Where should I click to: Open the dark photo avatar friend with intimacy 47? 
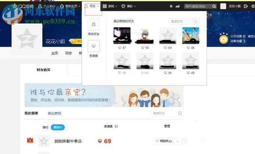tap(122, 36)
